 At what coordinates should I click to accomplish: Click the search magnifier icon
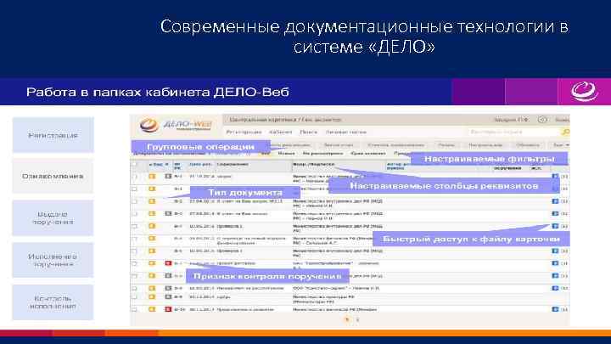[566, 133]
